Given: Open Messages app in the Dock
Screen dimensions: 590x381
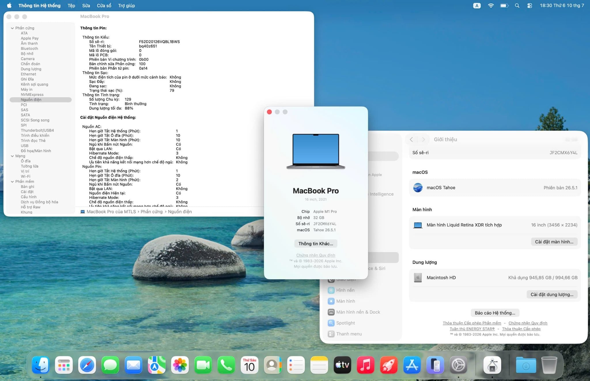Looking at the screenshot, I should [110, 365].
